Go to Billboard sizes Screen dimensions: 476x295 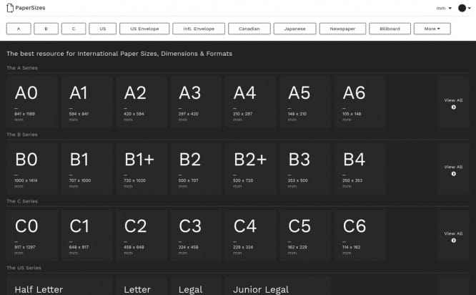coord(390,29)
